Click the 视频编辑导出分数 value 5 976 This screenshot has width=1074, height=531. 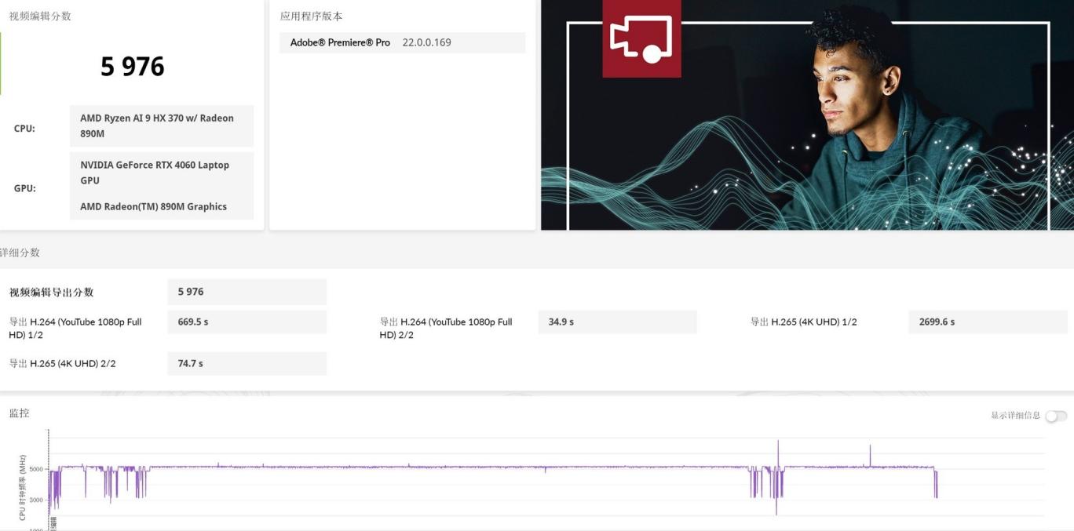[x=247, y=292]
